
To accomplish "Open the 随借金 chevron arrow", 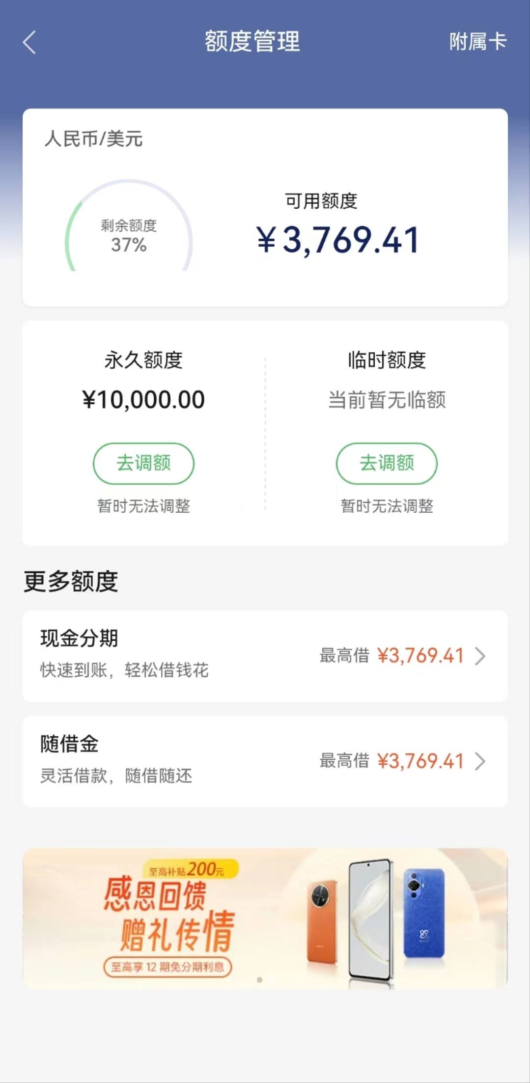I will tap(480, 761).
